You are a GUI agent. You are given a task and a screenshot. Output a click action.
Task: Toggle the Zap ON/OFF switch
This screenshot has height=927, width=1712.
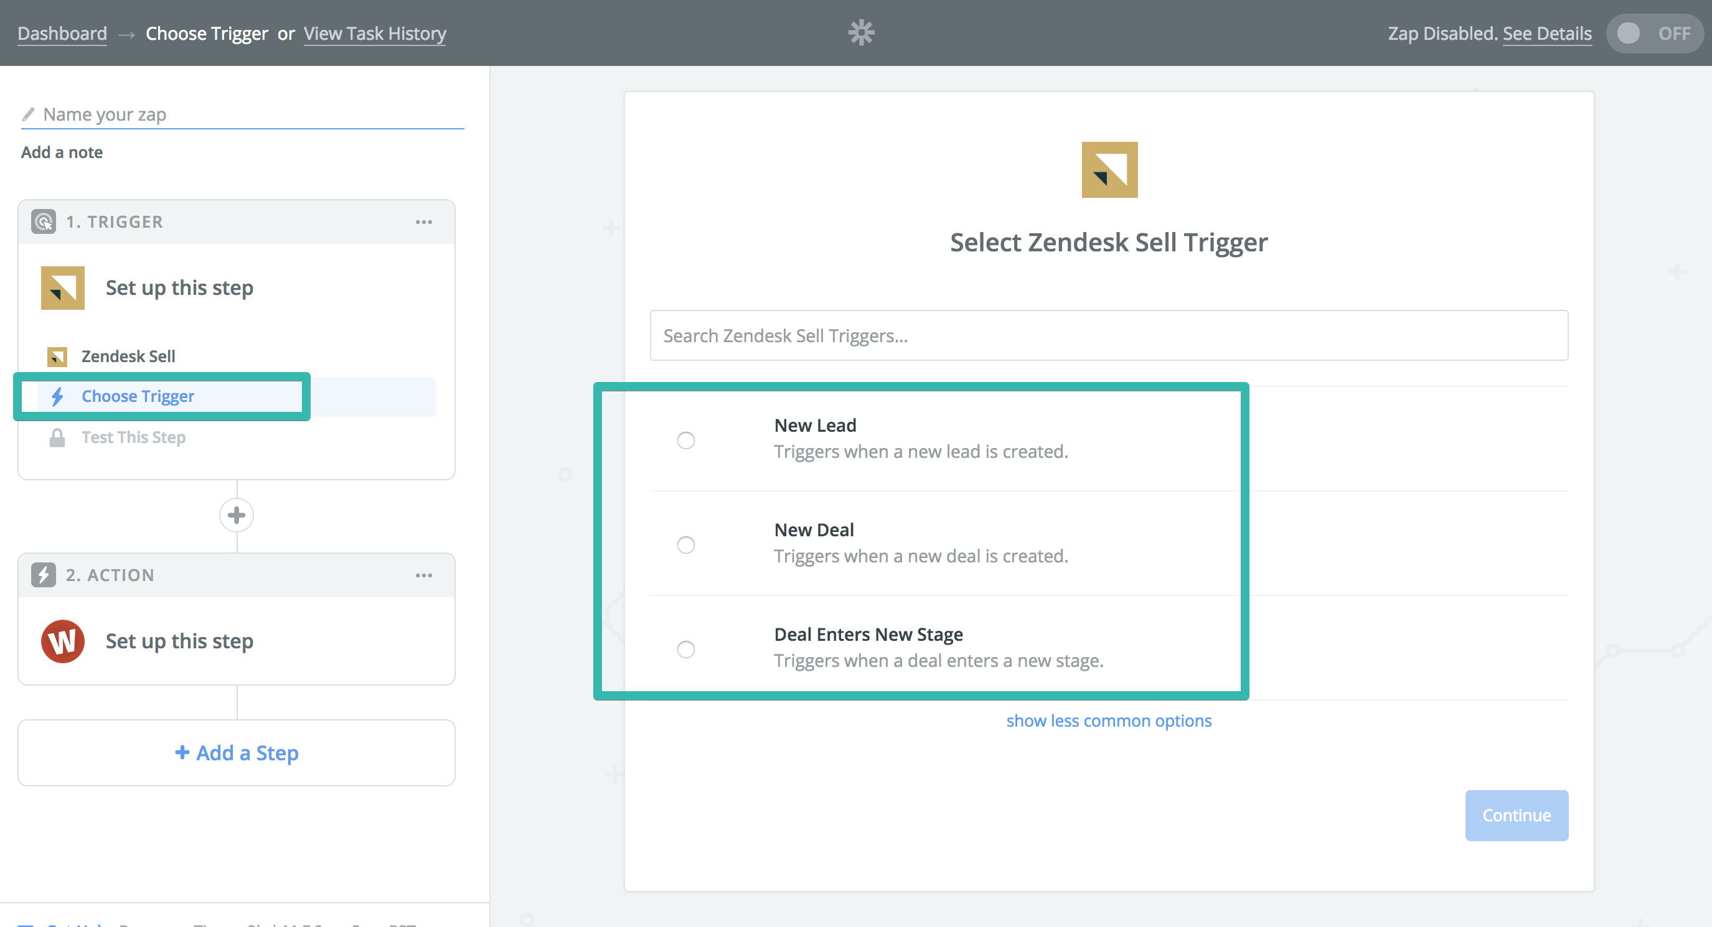pyautogui.click(x=1653, y=33)
